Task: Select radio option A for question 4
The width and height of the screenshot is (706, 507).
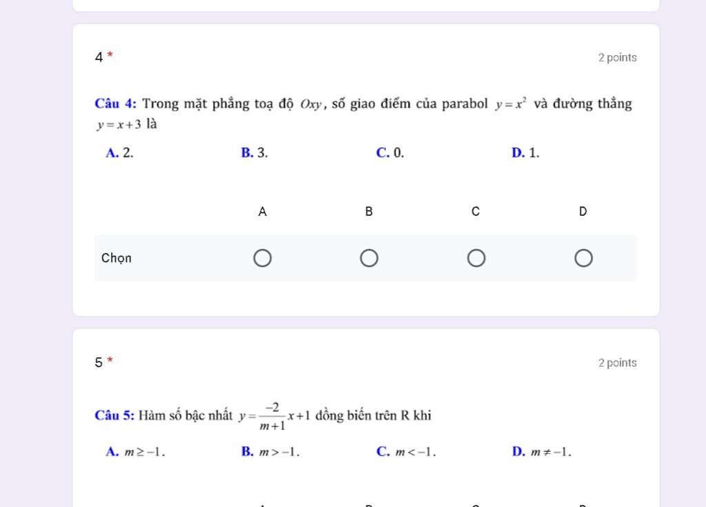Action: point(263,258)
